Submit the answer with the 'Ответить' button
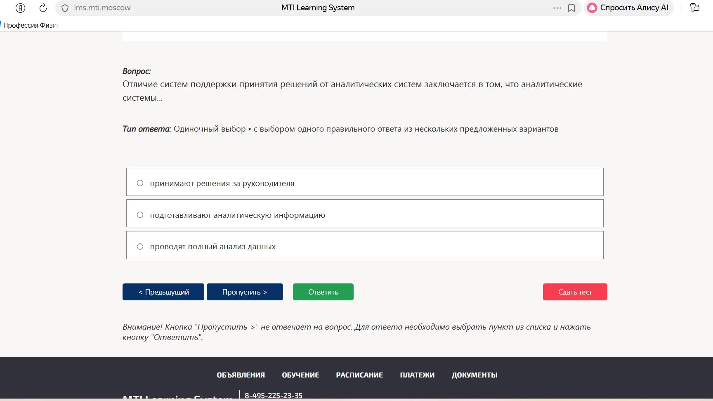 (x=323, y=292)
